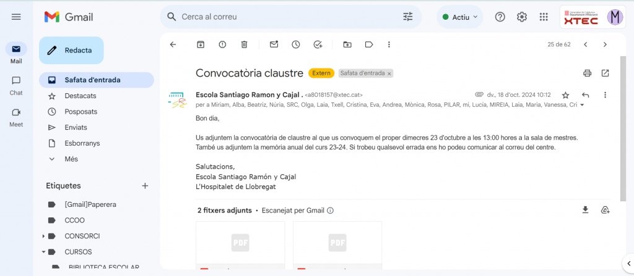Delete the email using the trash icon

pos(245,44)
